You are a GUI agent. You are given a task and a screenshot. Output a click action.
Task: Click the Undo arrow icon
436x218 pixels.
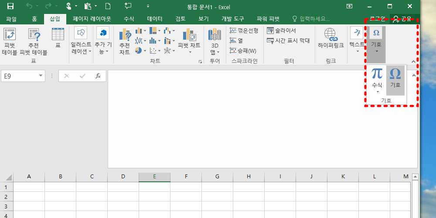29,6
